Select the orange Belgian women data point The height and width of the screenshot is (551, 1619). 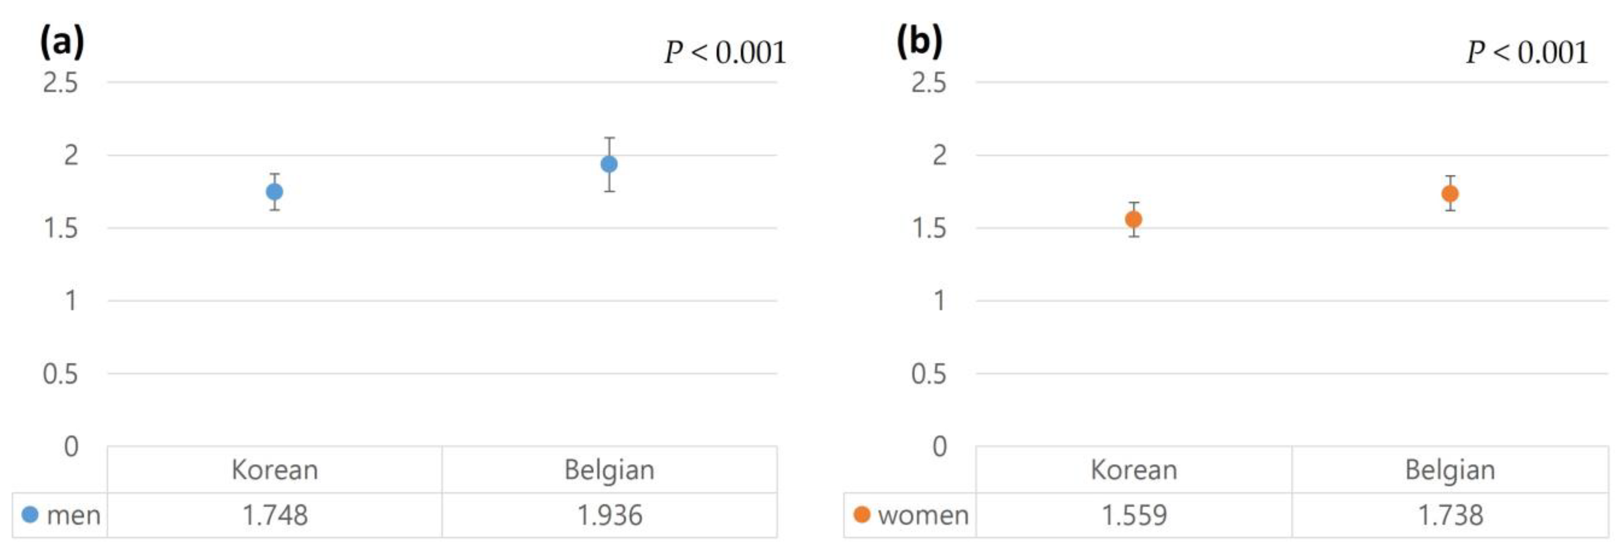[x=1450, y=194]
